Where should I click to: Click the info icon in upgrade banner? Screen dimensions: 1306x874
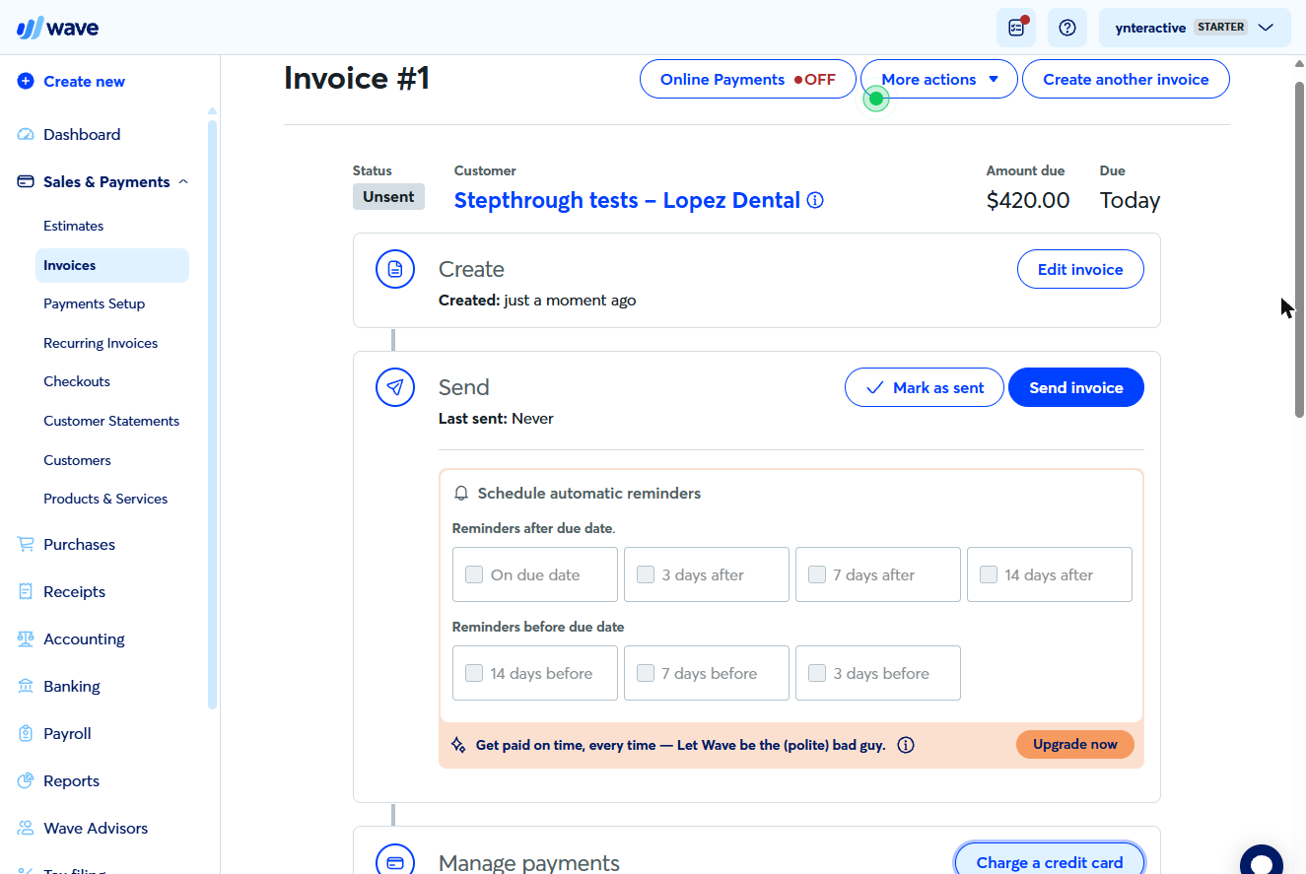[x=906, y=745]
